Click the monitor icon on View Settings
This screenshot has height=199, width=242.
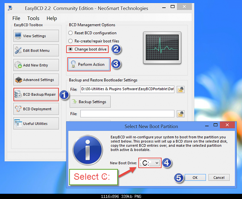coord(18,36)
